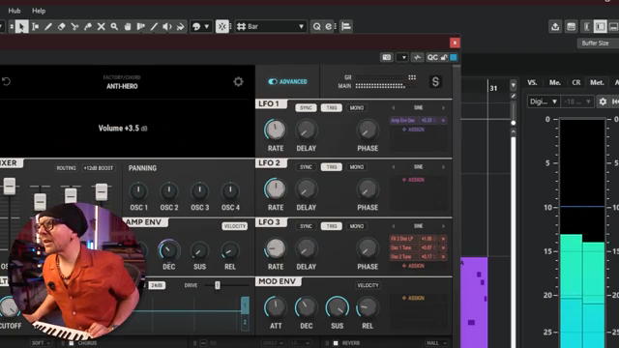Screen dimensions: 619x348
Task: Open the -18 alignment level dropdown
Action: 577,101
